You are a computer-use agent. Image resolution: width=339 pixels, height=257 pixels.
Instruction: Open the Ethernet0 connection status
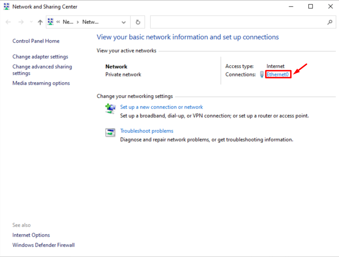pos(278,74)
